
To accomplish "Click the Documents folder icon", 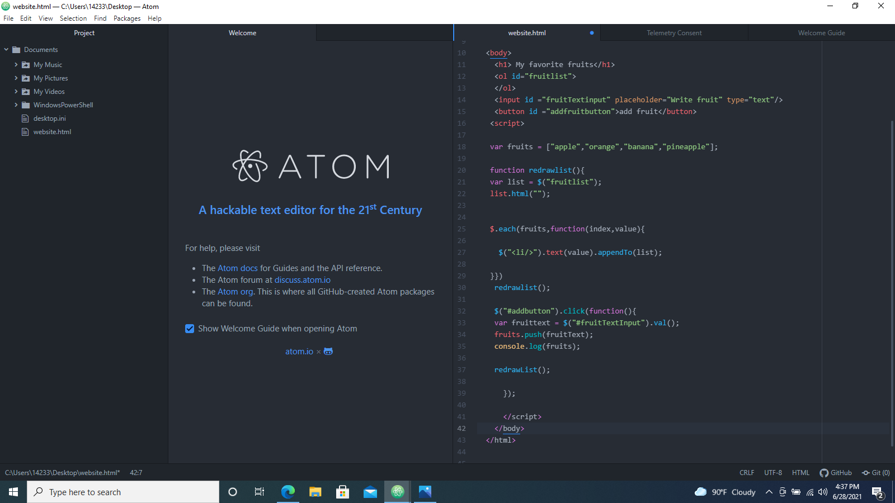I will (x=16, y=50).
